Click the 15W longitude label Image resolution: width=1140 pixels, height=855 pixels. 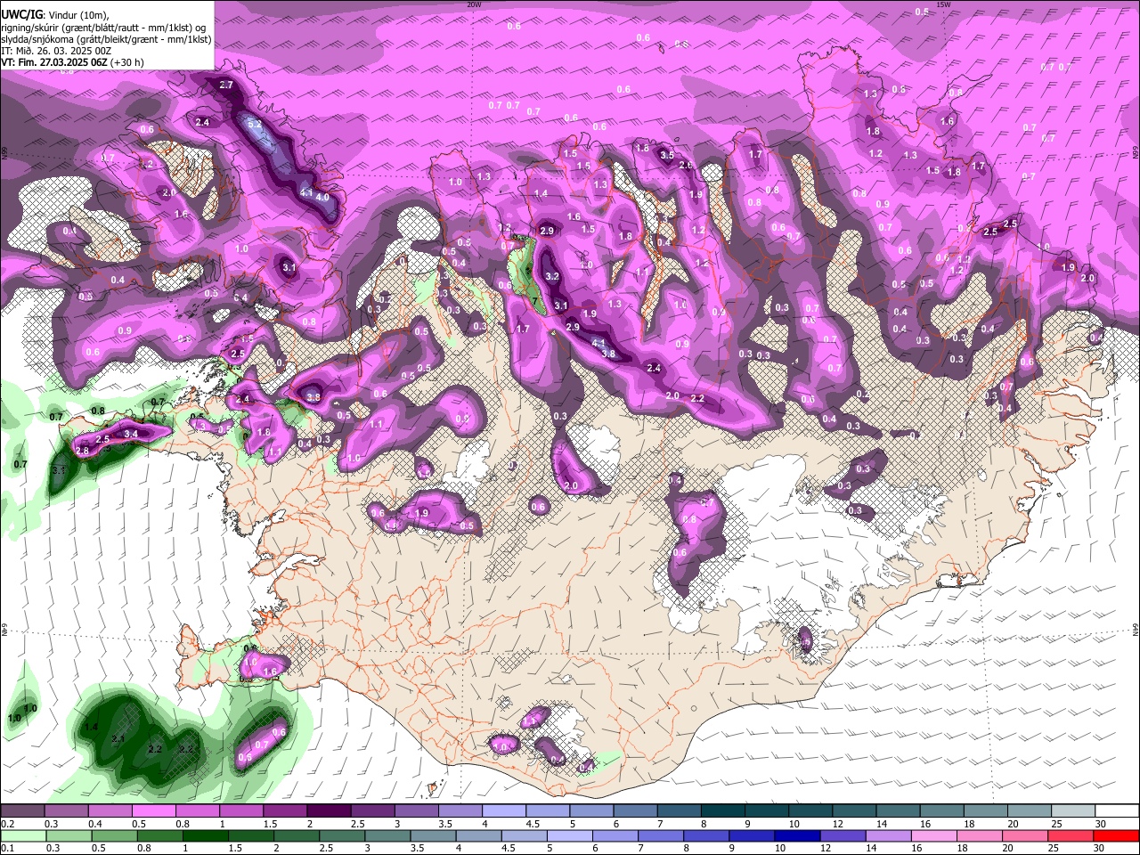tap(945, 4)
